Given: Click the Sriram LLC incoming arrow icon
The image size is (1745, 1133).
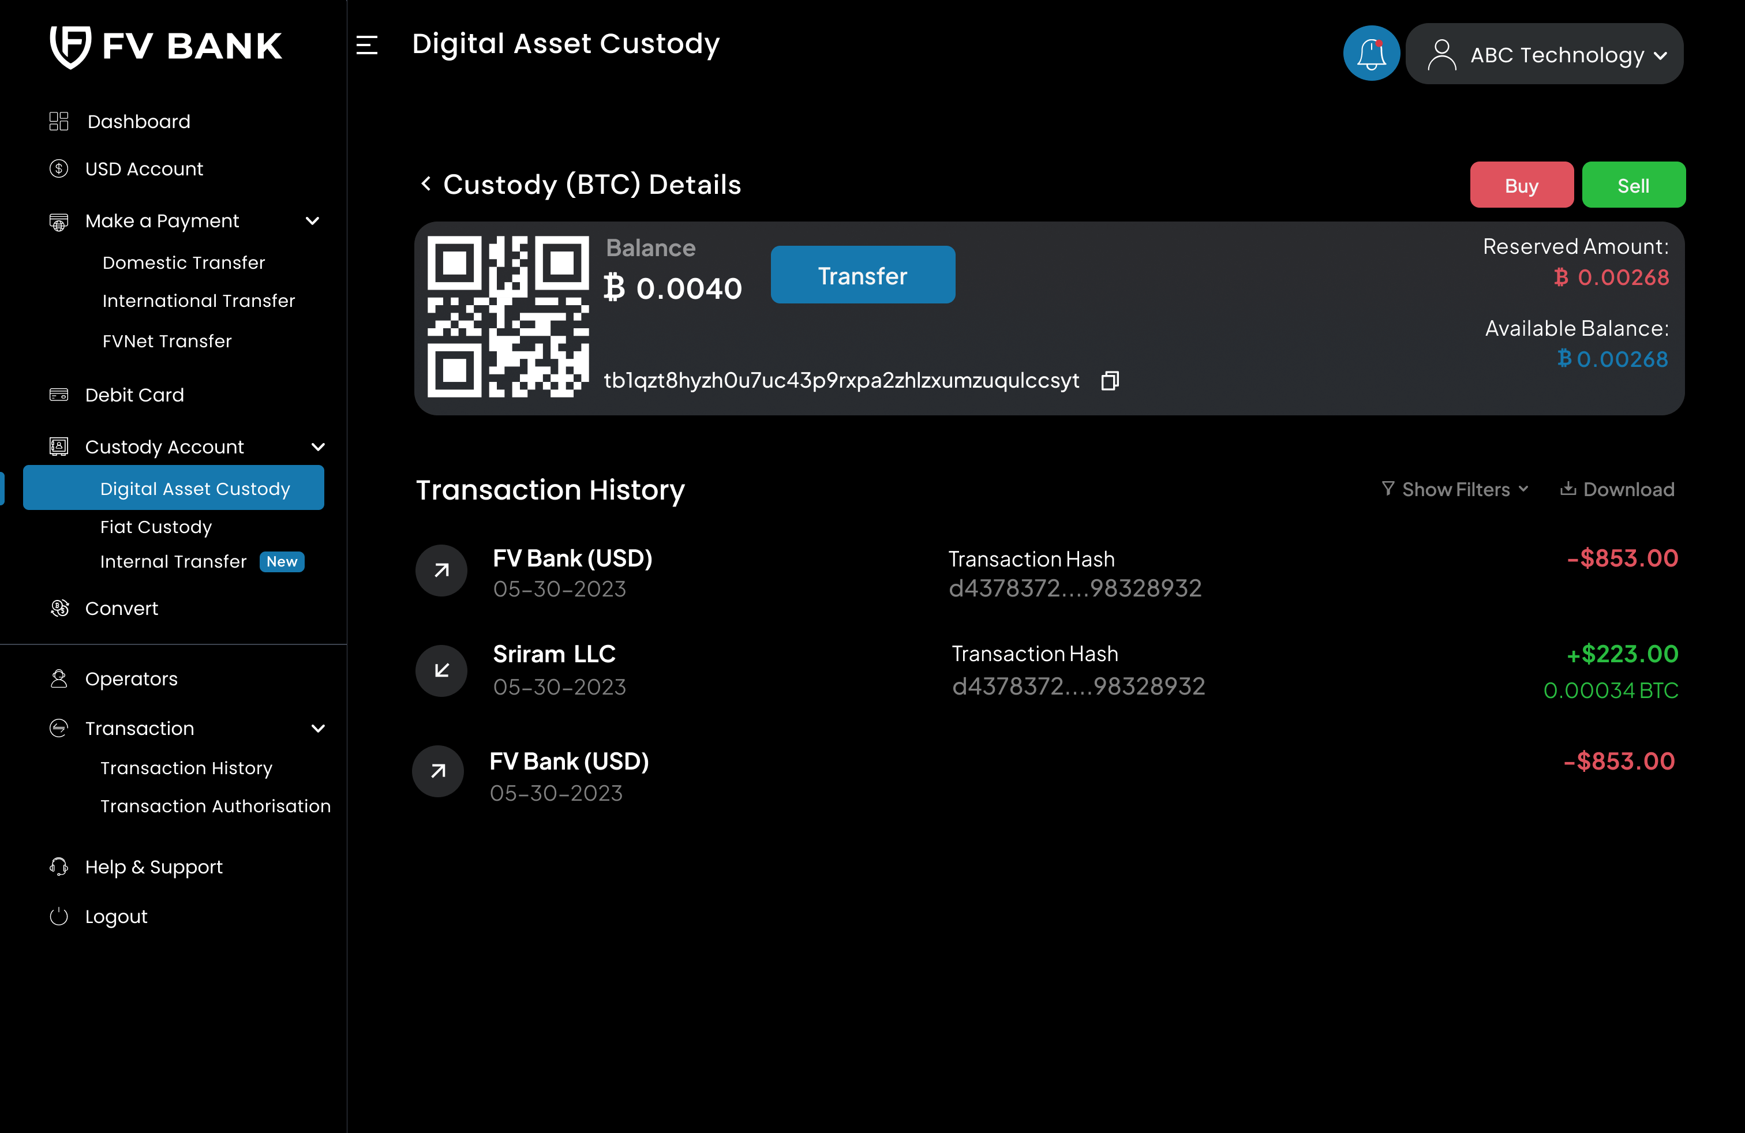Looking at the screenshot, I should [441, 670].
